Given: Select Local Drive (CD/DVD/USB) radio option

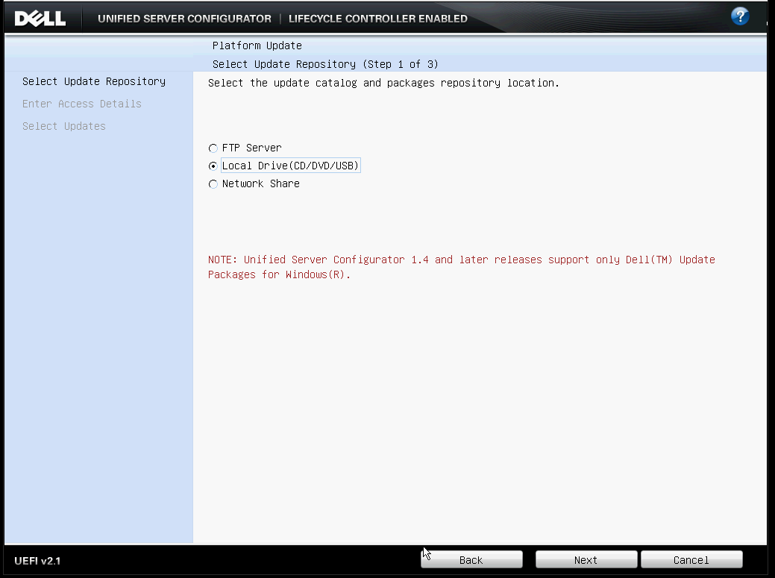Looking at the screenshot, I should click(213, 166).
